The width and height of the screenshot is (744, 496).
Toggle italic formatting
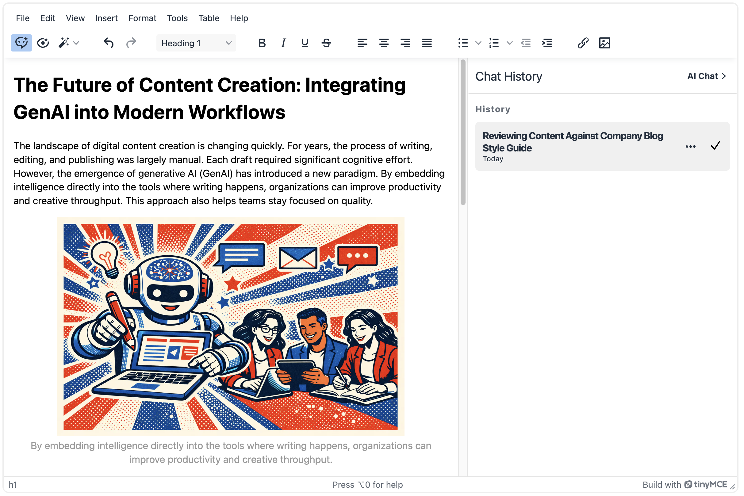[284, 43]
